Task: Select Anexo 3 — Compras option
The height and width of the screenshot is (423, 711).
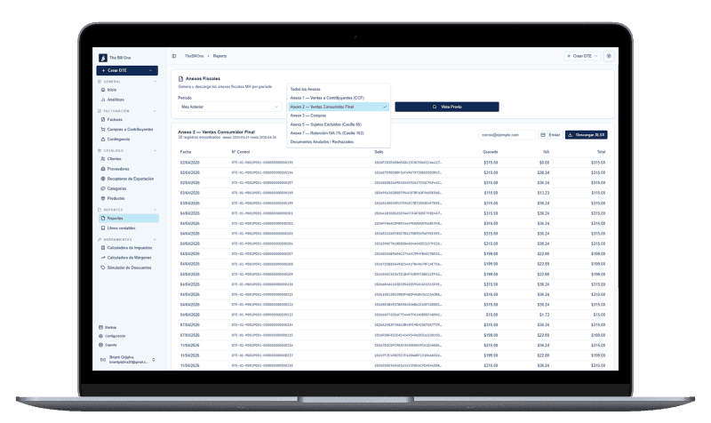Action: [x=339, y=116]
